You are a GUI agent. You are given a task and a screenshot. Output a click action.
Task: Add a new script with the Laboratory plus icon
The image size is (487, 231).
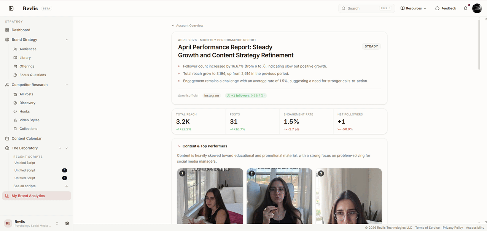click(x=60, y=148)
